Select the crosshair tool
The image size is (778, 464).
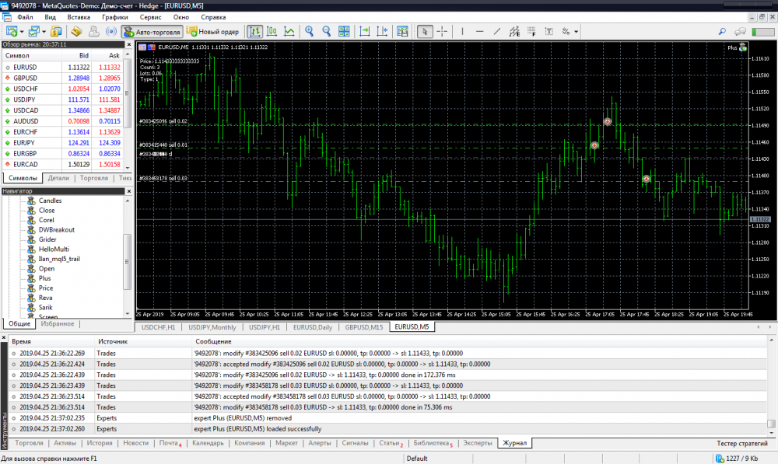pos(442,32)
